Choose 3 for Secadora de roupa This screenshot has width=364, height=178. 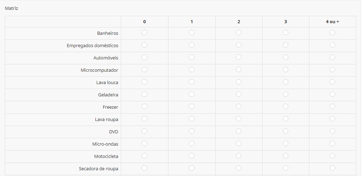coord(285,168)
